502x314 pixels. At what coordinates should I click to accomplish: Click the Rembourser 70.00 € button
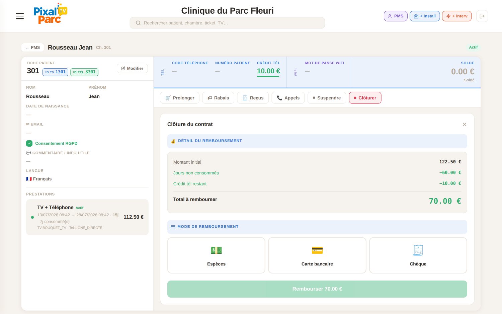[317, 289]
